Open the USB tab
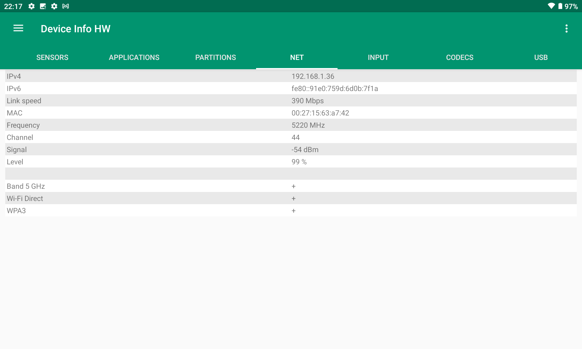582x349 pixels. [x=541, y=57]
